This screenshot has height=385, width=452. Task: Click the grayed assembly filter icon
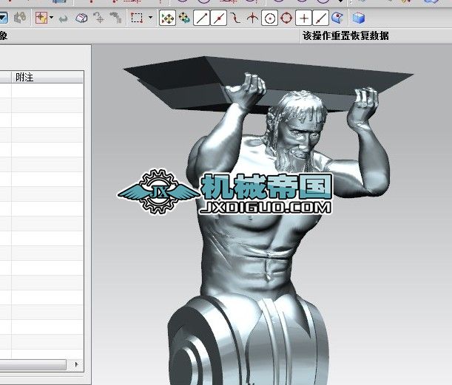click(x=20, y=18)
